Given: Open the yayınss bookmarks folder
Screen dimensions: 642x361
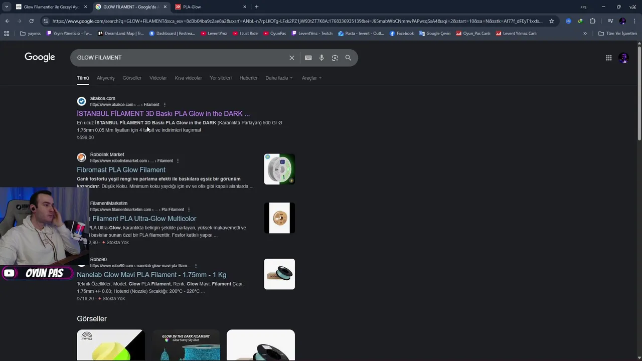Looking at the screenshot, I should coord(30,34).
